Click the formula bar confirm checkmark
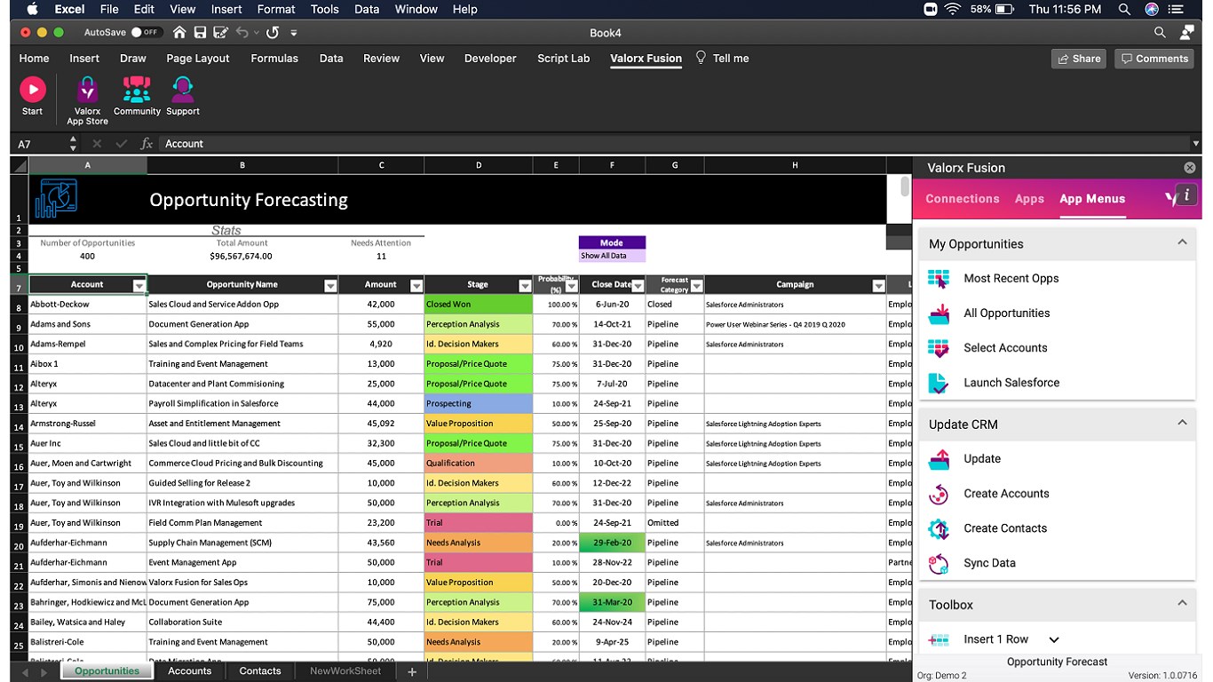This screenshot has width=1213, height=682. [x=122, y=144]
